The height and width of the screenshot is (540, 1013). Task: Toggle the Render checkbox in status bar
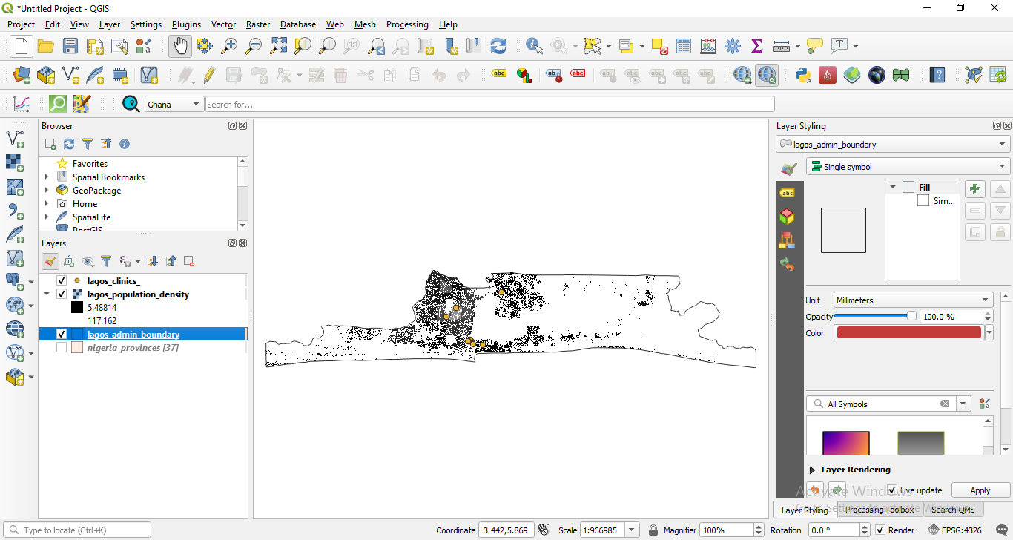(x=880, y=530)
